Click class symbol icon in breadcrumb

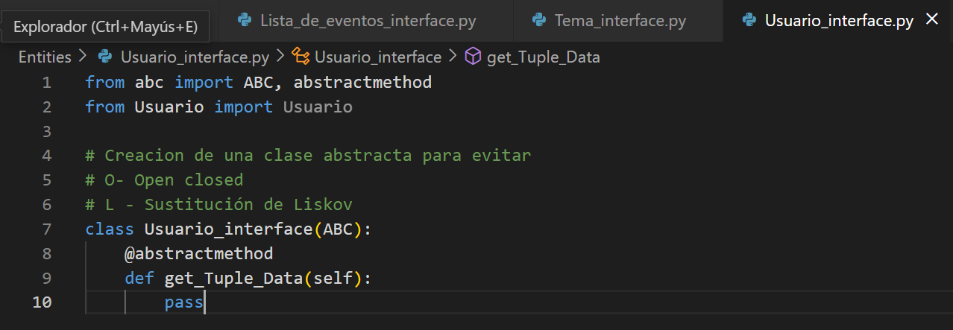pos(301,57)
